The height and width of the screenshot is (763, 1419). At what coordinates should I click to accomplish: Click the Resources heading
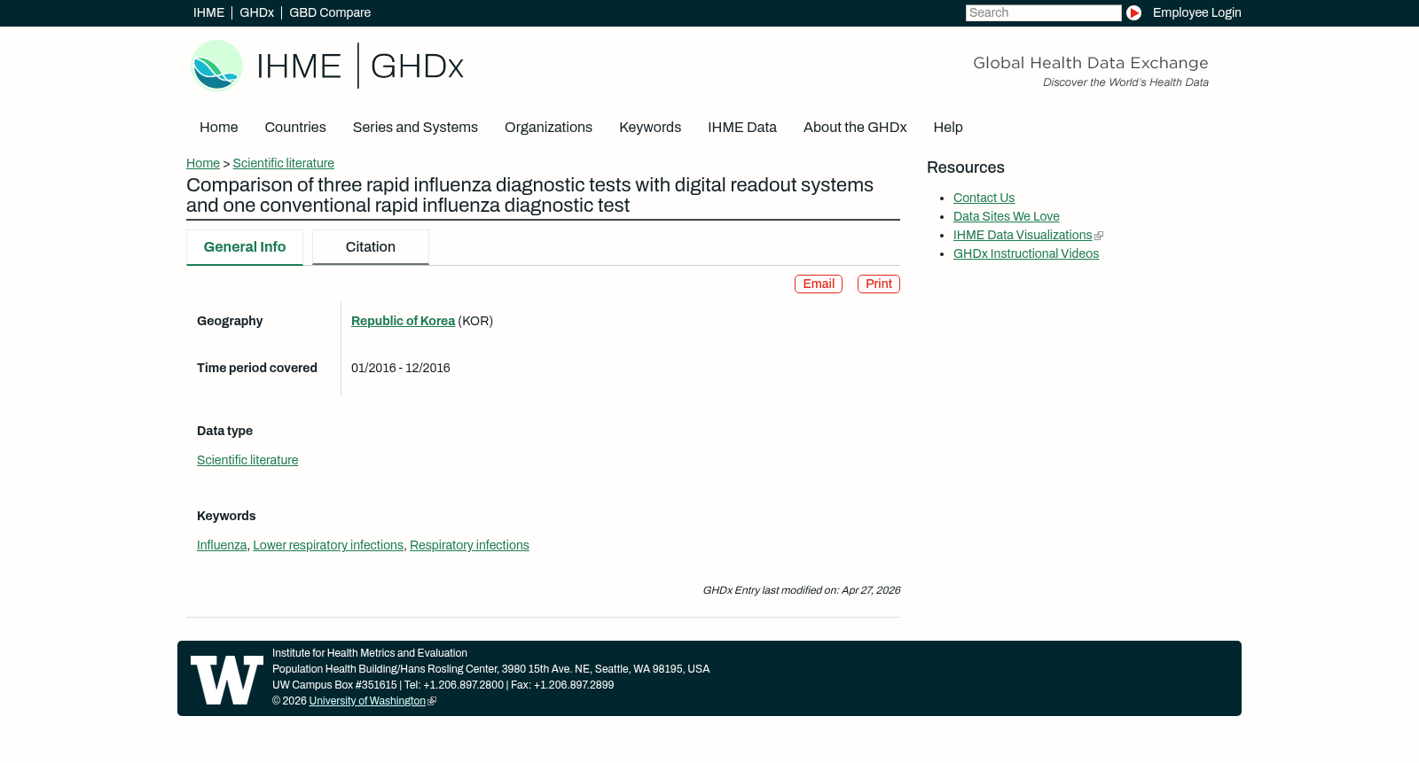pos(966,167)
